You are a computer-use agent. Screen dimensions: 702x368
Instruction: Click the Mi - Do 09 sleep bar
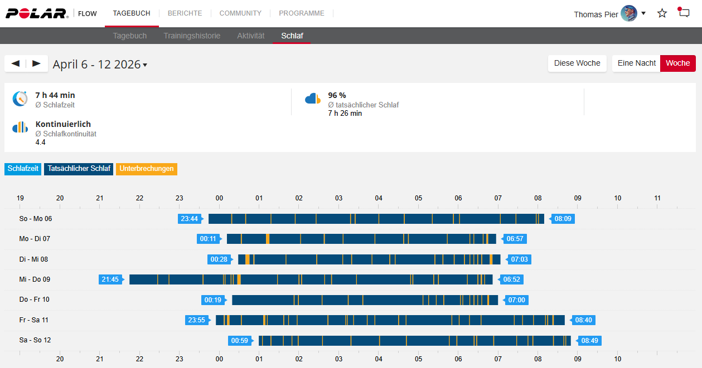pos(311,279)
